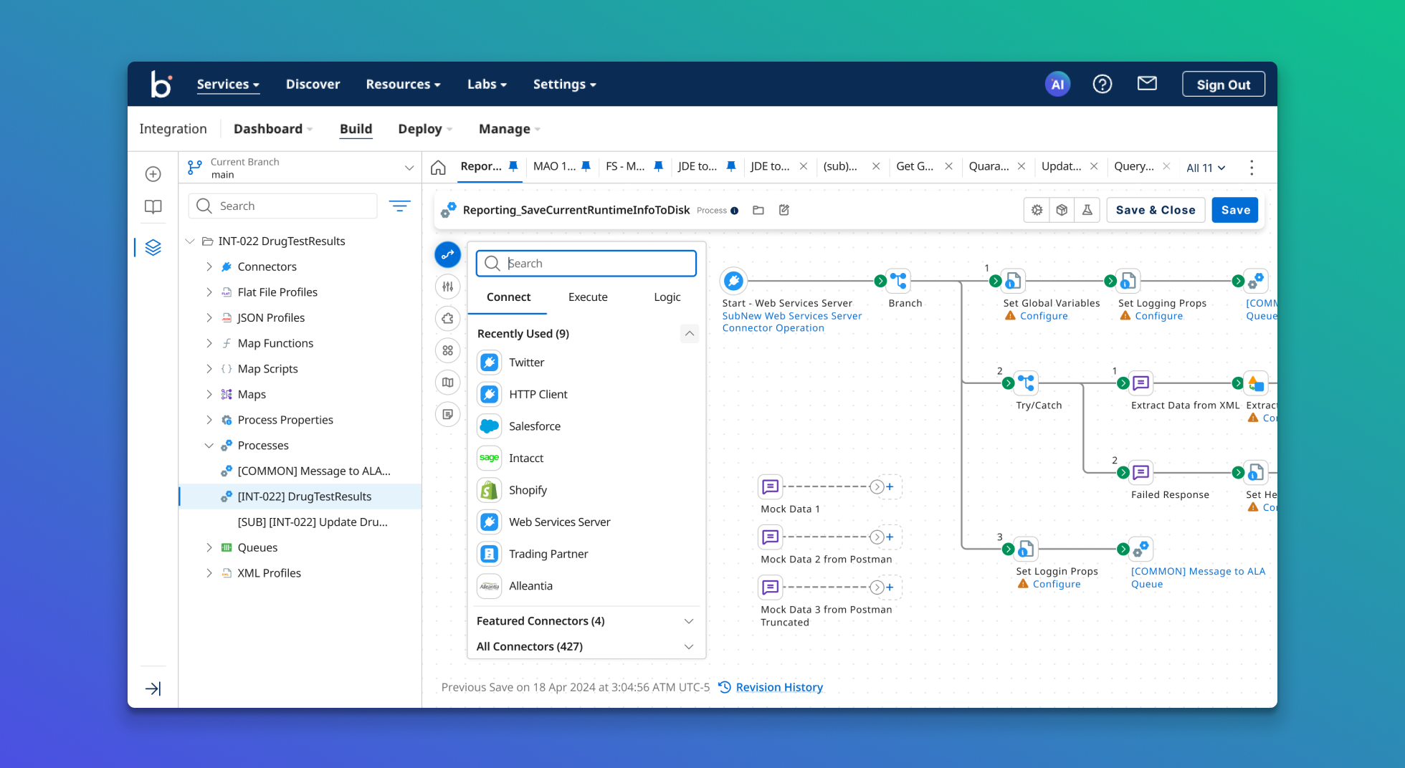Screen dimensions: 1405x768
Task: Click the Mock Data 1 message shape
Action: tap(770, 487)
